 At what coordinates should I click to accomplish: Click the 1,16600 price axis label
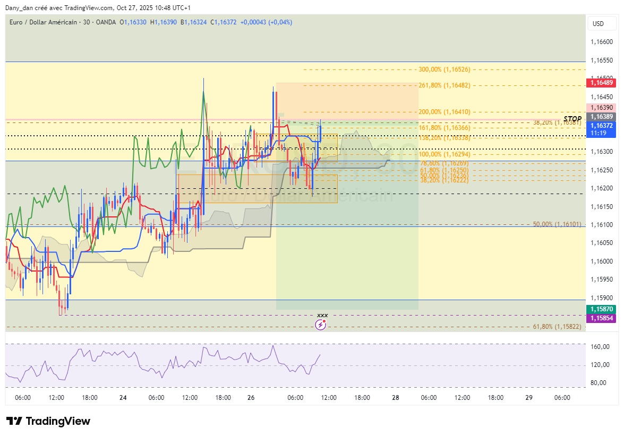coord(601,42)
